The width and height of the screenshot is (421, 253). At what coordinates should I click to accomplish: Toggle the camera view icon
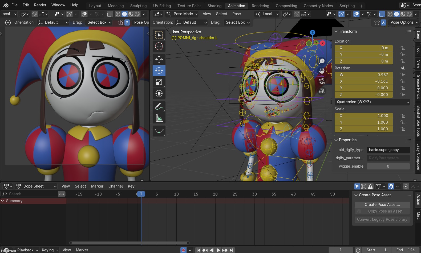322,81
